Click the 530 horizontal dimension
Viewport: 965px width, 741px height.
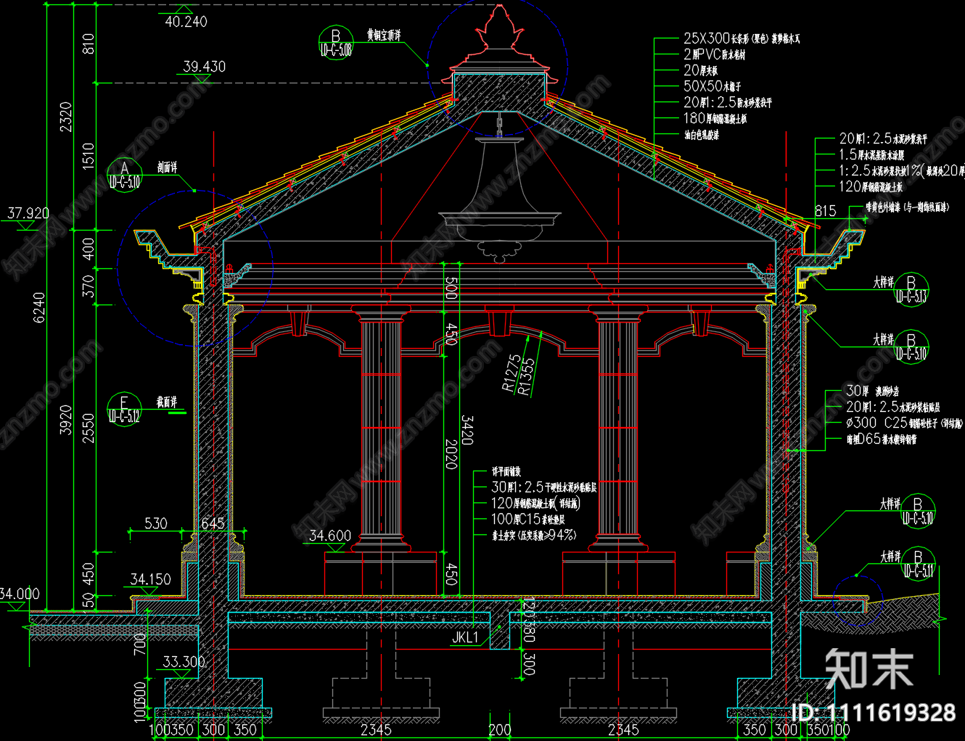tap(156, 523)
